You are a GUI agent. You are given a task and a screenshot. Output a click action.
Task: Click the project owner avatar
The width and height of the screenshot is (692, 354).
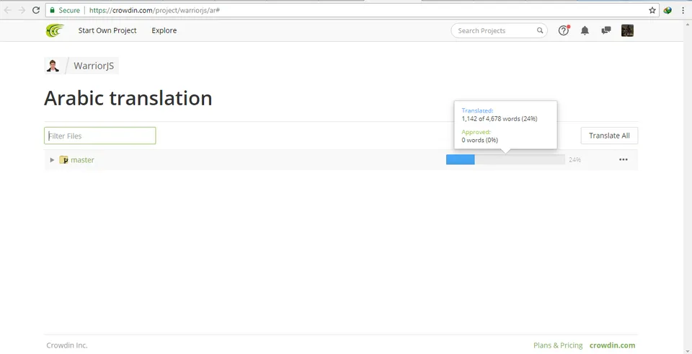click(x=53, y=66)
